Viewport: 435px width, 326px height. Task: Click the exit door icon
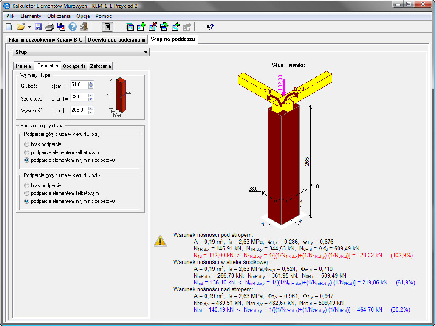tap(84, 27)
